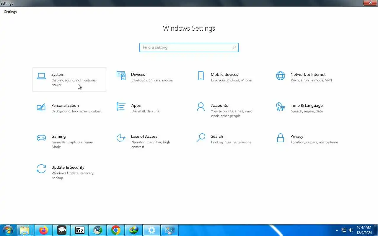Screen dimensions: 378x236
Task: Launch Firefox from the taskbar
Action: (x=44, y=230)
